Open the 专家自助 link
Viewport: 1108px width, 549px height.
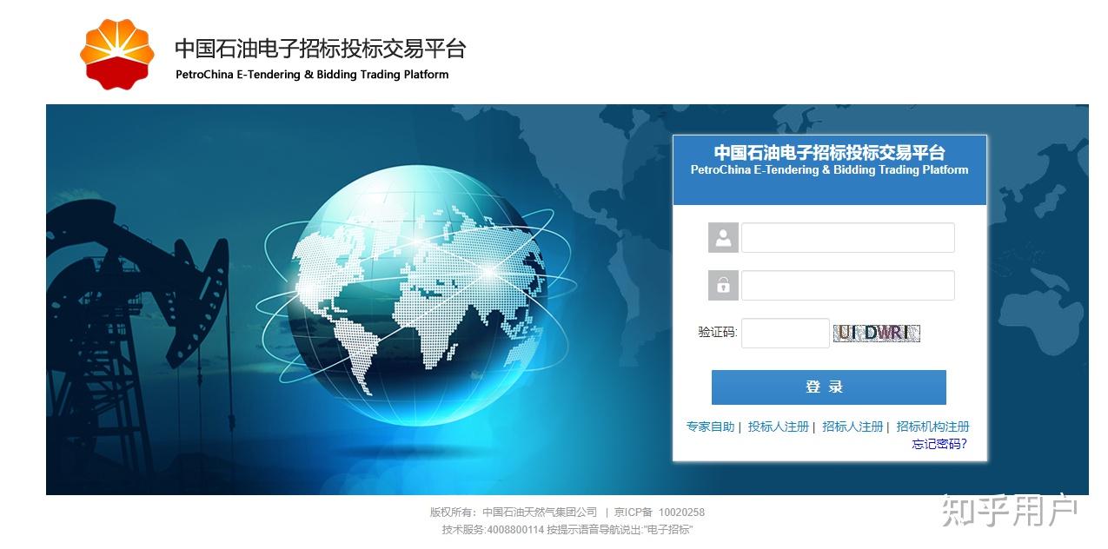[710, 427]
